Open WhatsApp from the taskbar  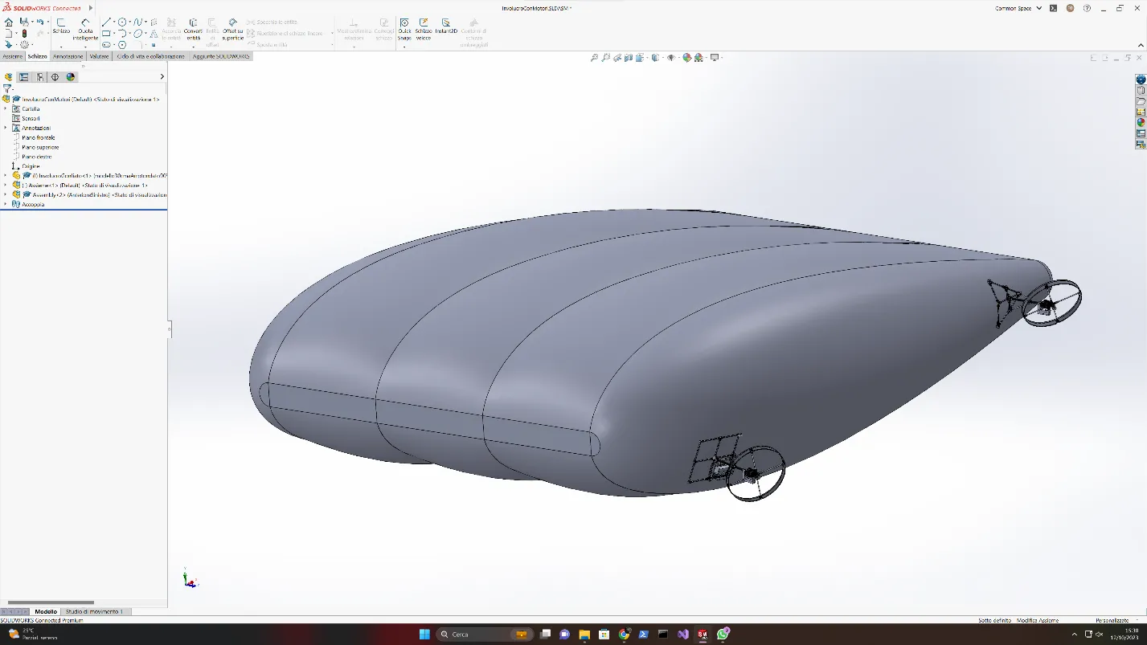pyautogui.click(x=723, y=634)
